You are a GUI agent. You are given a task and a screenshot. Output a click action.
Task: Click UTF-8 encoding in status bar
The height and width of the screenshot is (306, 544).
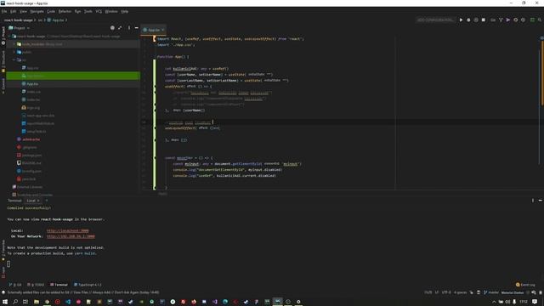coord(446,292)
